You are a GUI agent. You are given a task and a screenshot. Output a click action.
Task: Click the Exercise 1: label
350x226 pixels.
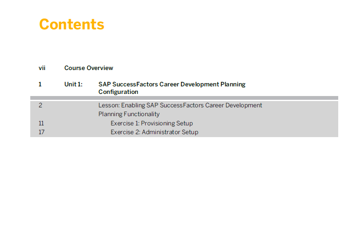coord(125,123)
